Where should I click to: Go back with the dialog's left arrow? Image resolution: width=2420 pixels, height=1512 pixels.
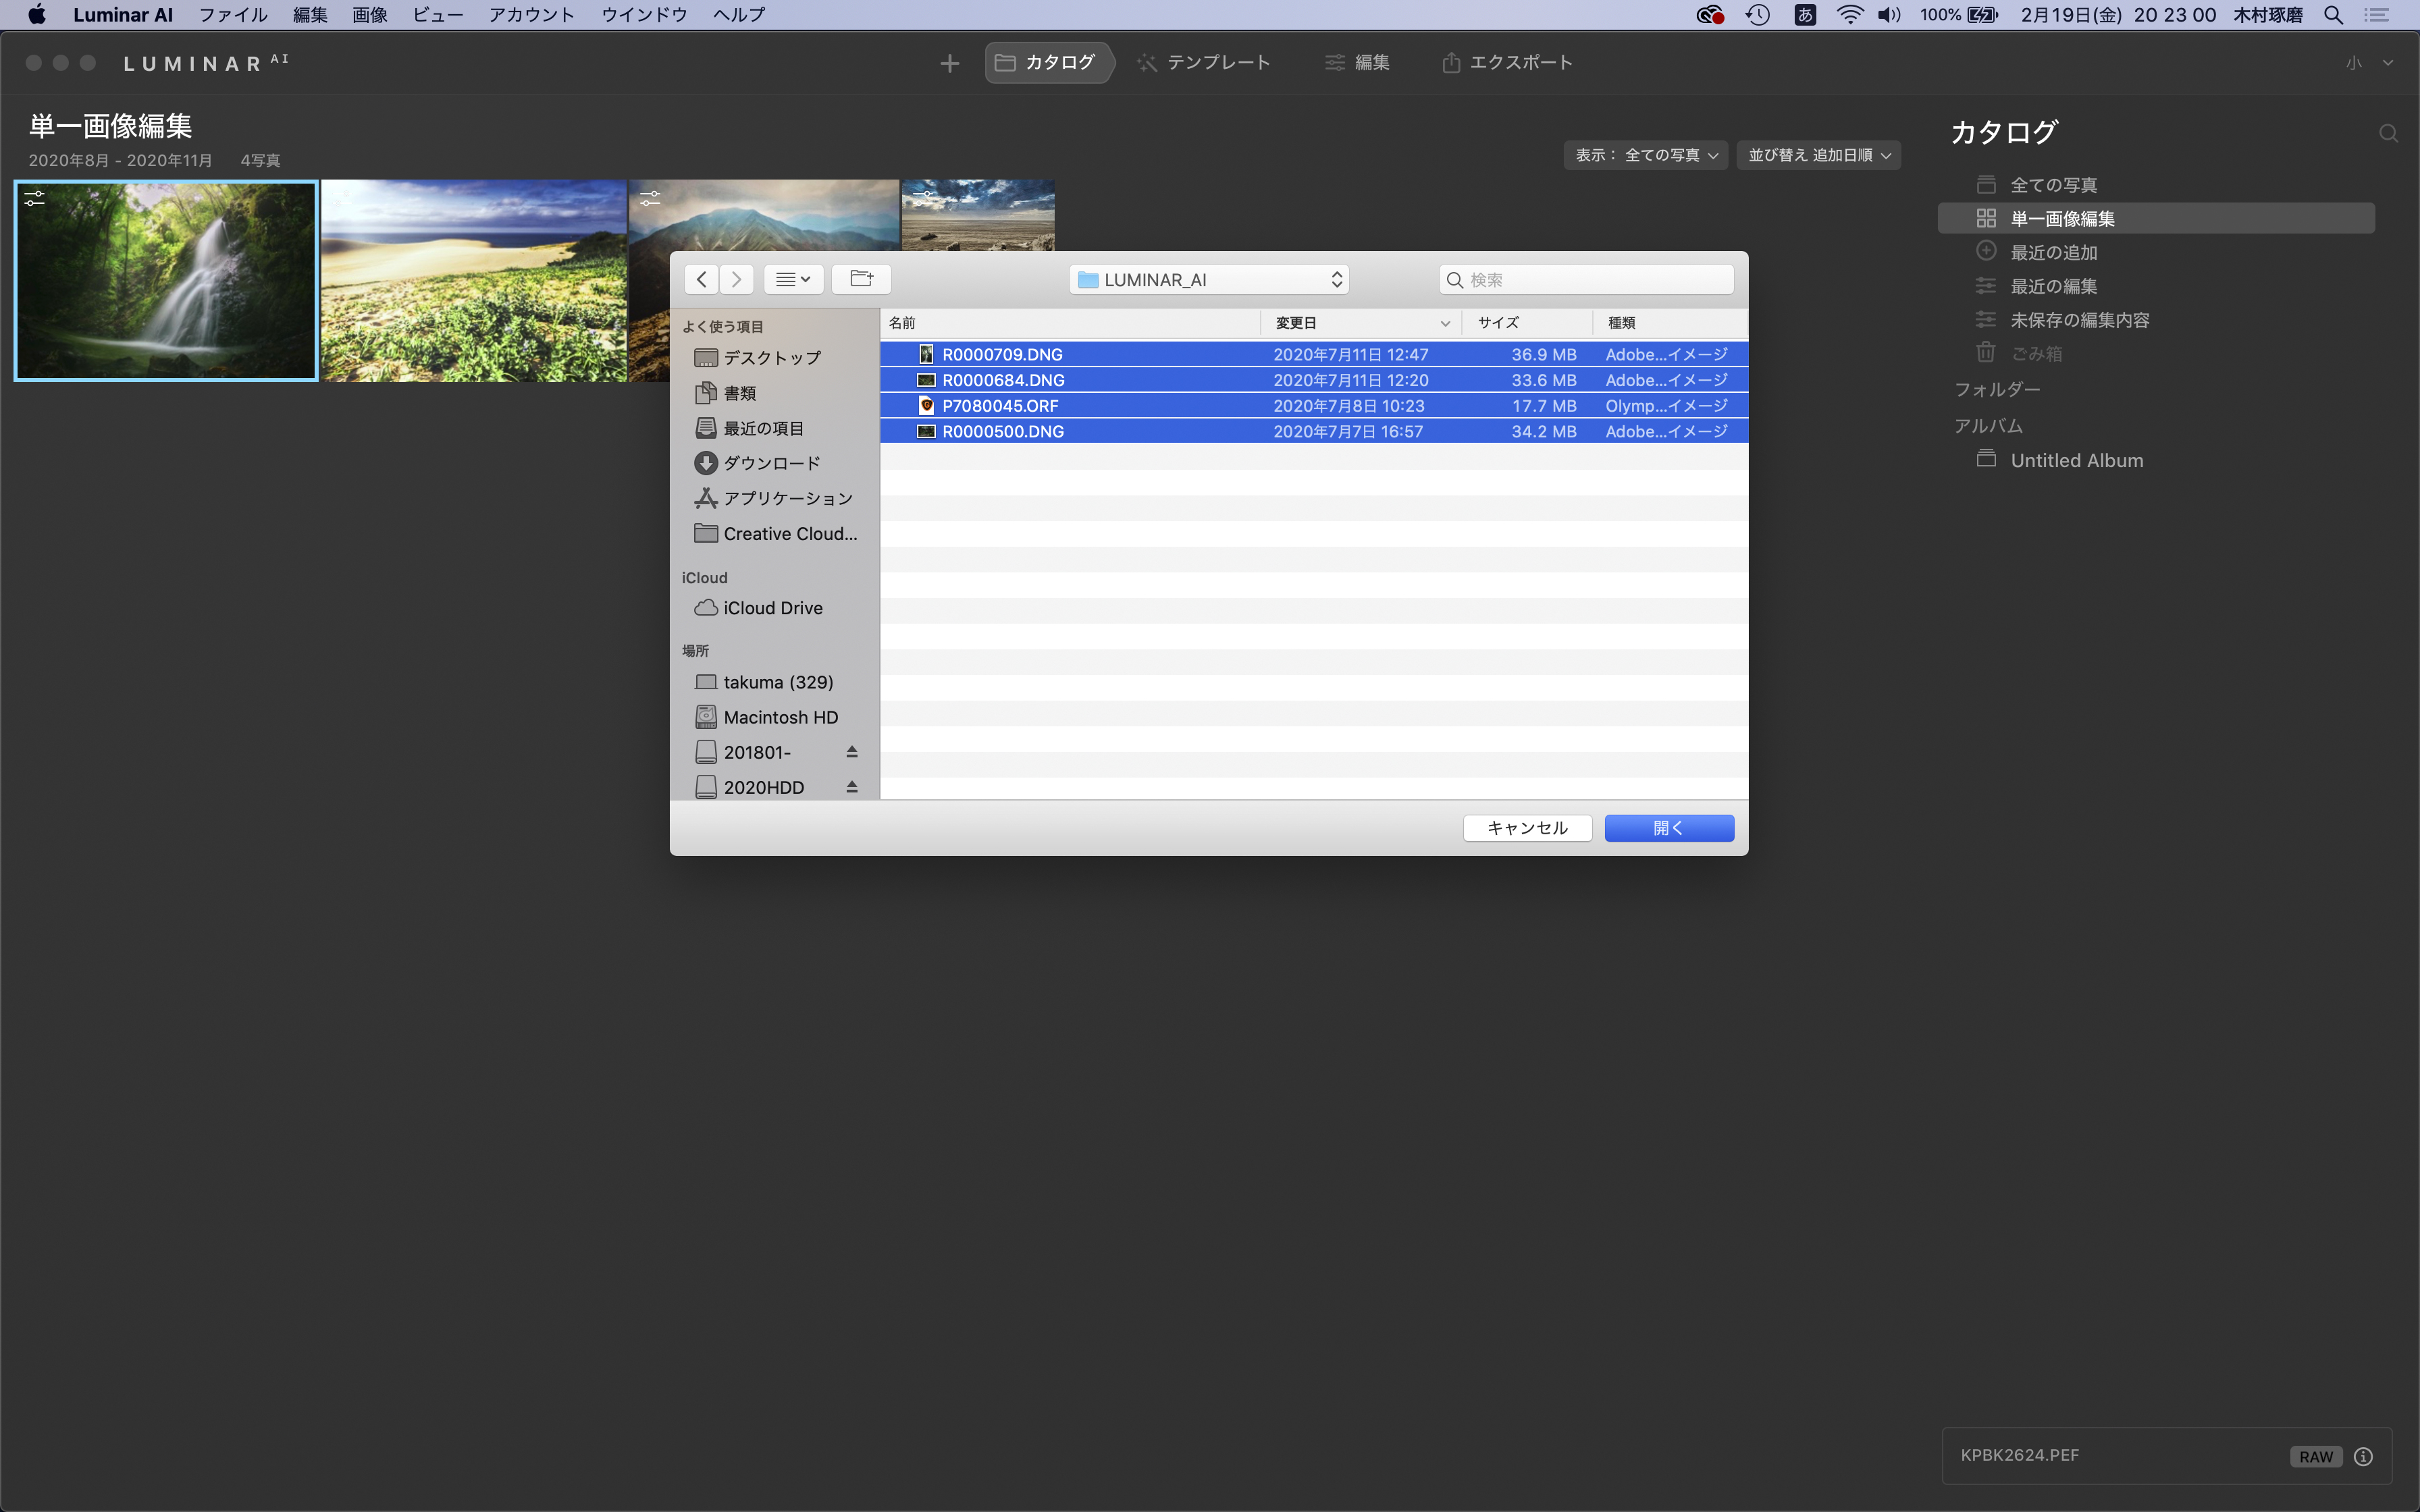click(x=702, y=279)
